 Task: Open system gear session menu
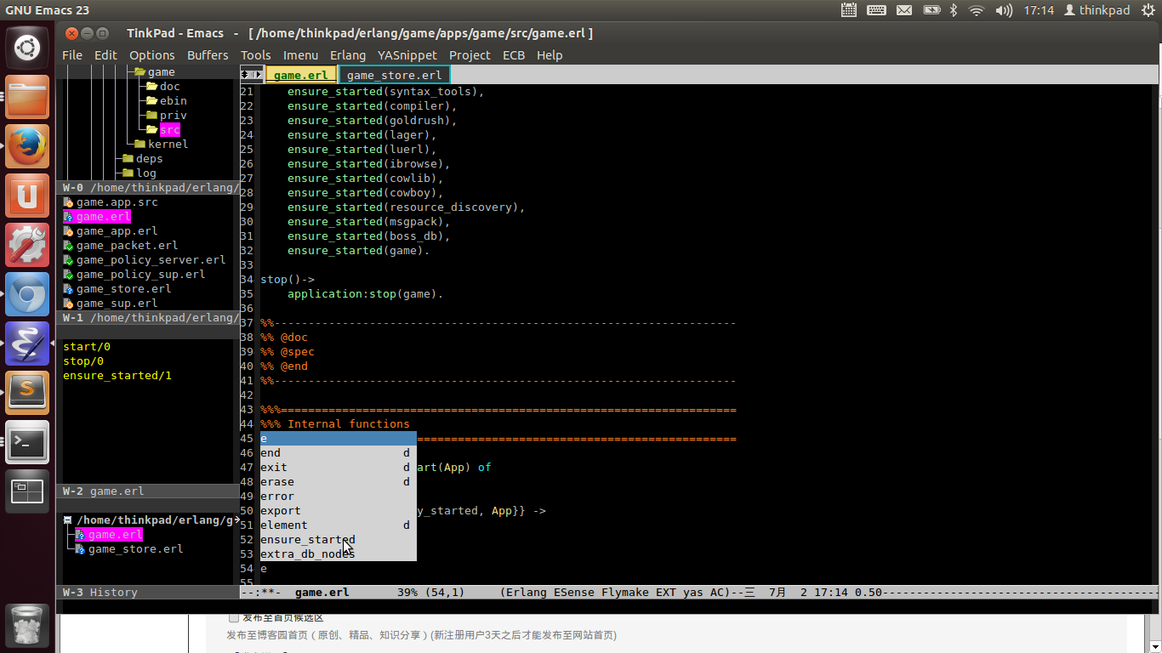pos(1148,10)
